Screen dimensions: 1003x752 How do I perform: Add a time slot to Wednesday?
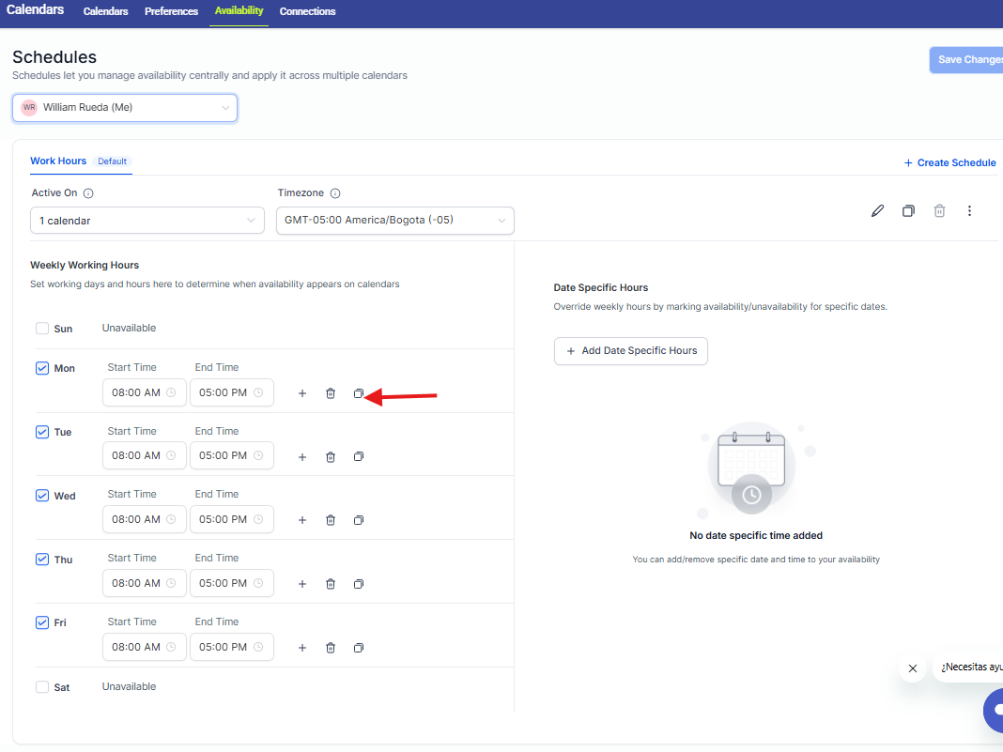[302, 520]
